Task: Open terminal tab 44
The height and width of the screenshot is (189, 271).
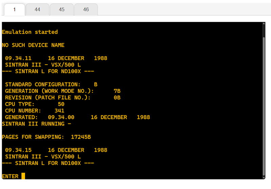Action: tap(37, 9)
